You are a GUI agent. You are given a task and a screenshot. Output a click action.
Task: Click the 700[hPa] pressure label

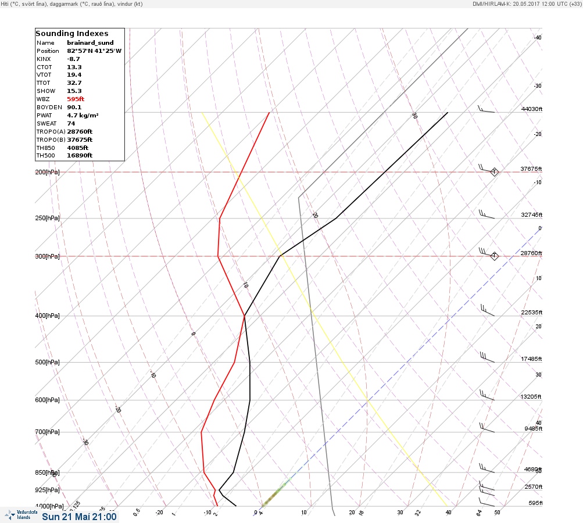(47, 432)
